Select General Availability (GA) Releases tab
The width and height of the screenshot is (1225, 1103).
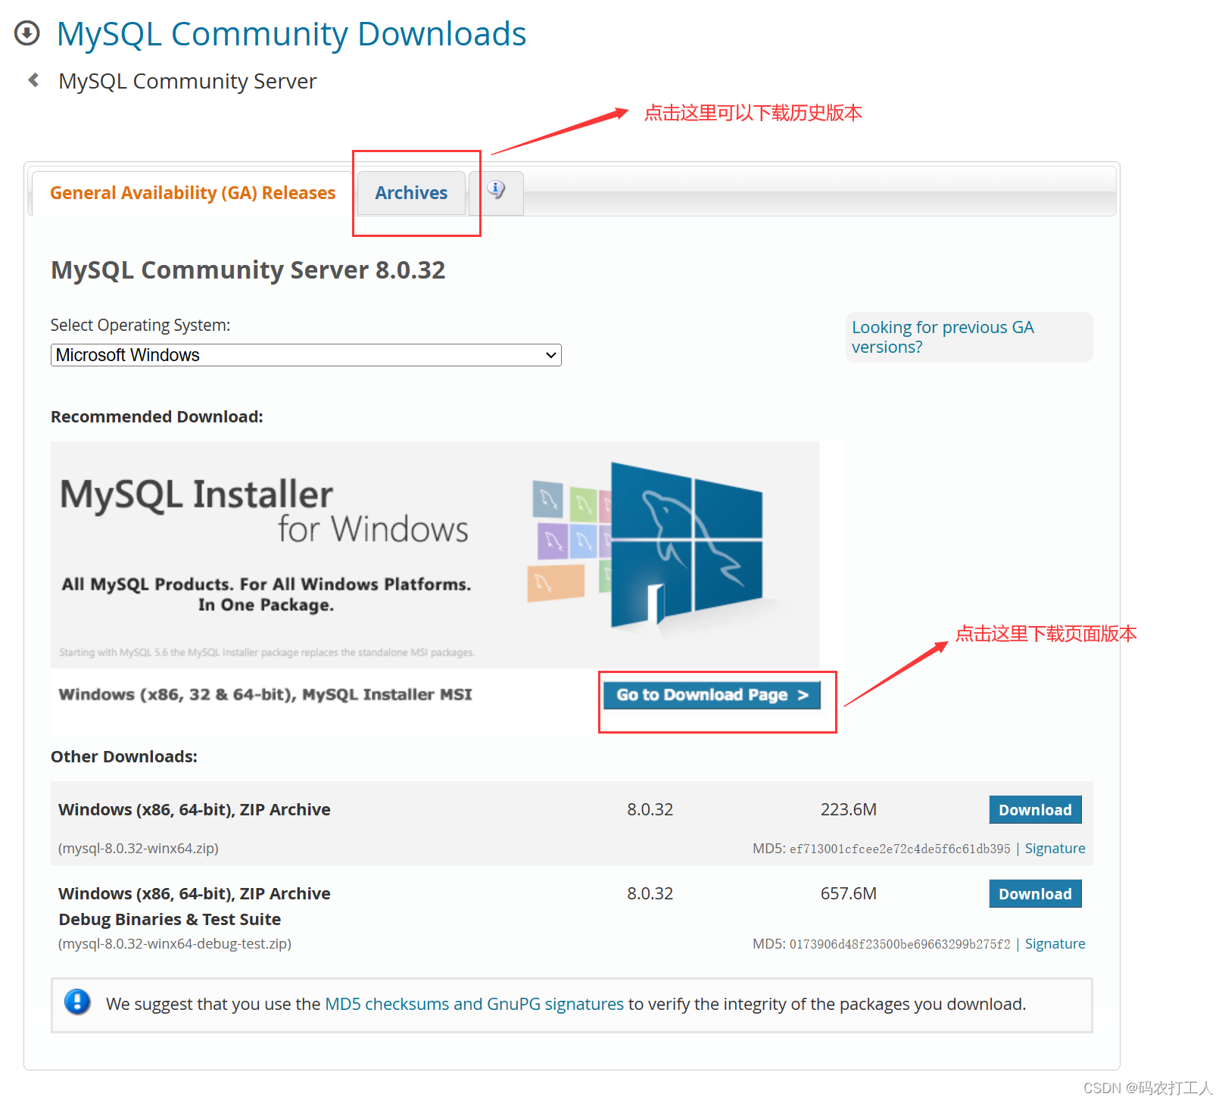(x=192, y=193)
